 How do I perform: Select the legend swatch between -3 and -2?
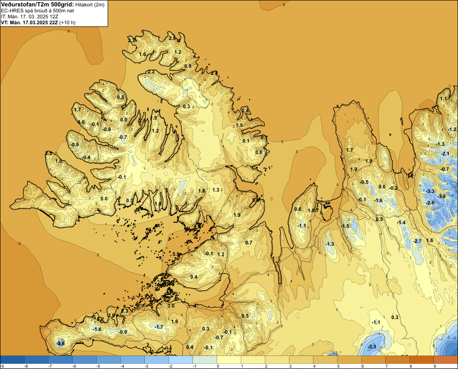coord(157,360)
